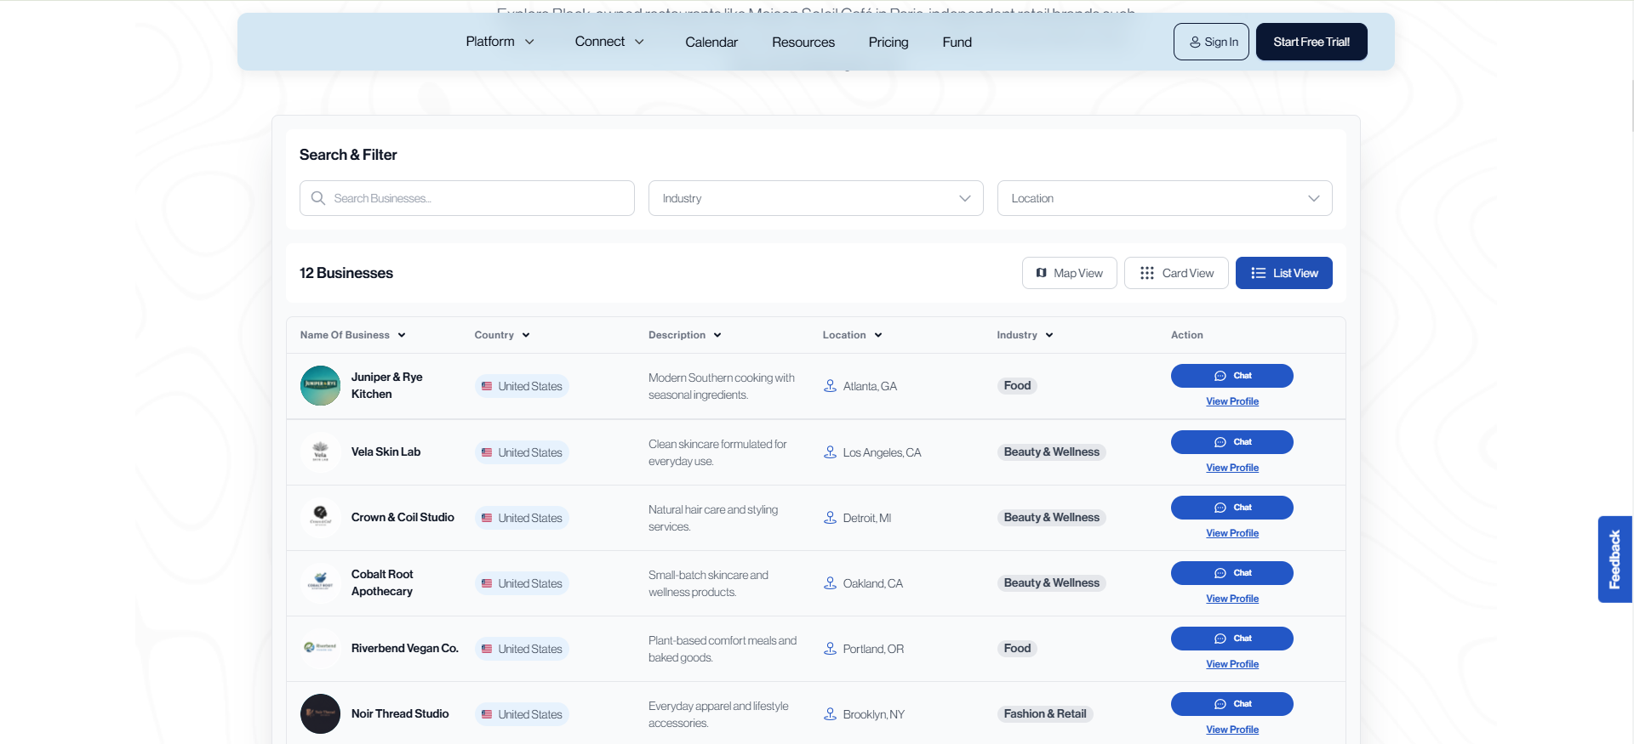View Profile of Noir Thread Studio
The width and height of the screenshot is (1634, 744).
(1231, 730)
